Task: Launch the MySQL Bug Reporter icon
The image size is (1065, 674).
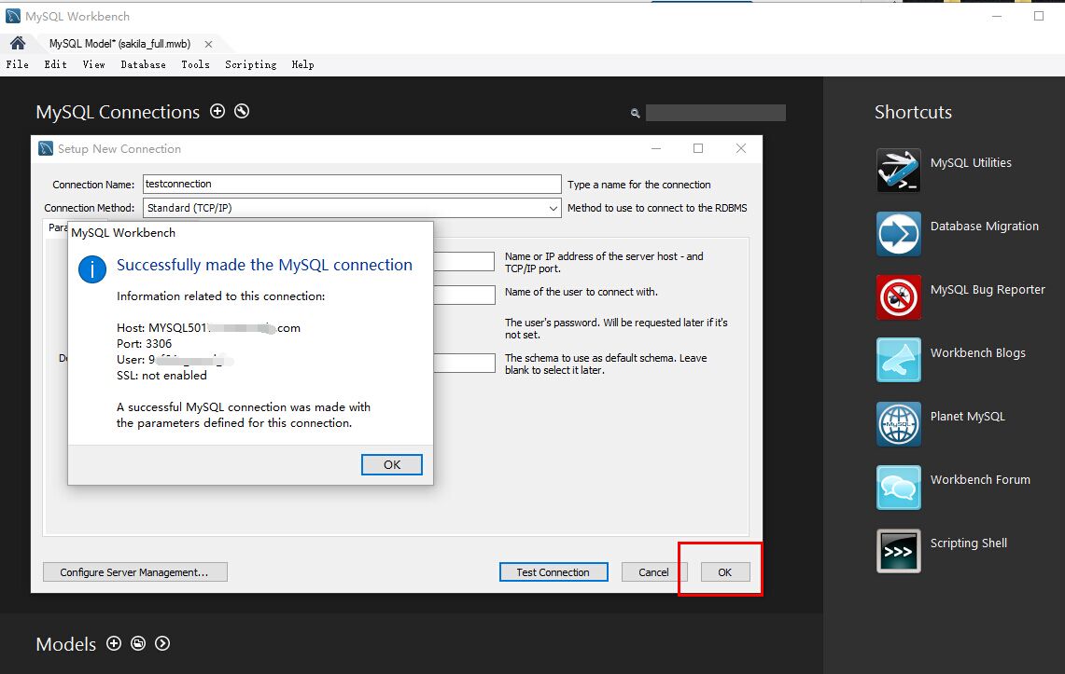Action: 898,296
